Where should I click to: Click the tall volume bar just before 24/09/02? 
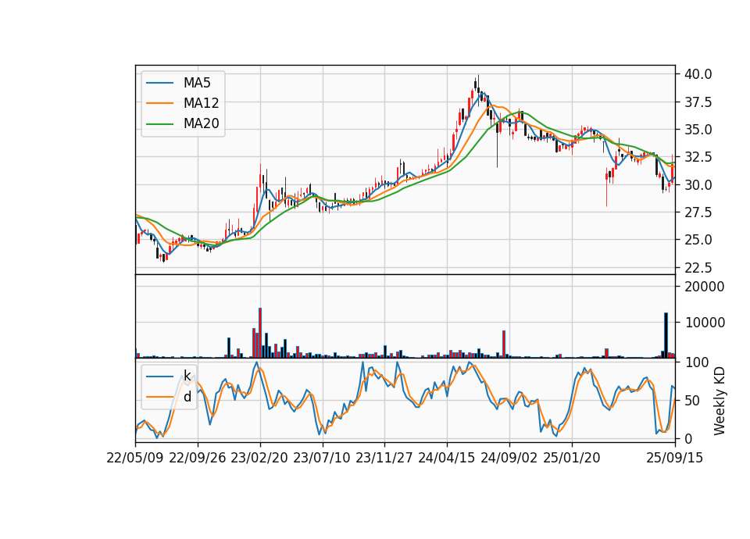(504, 344)
